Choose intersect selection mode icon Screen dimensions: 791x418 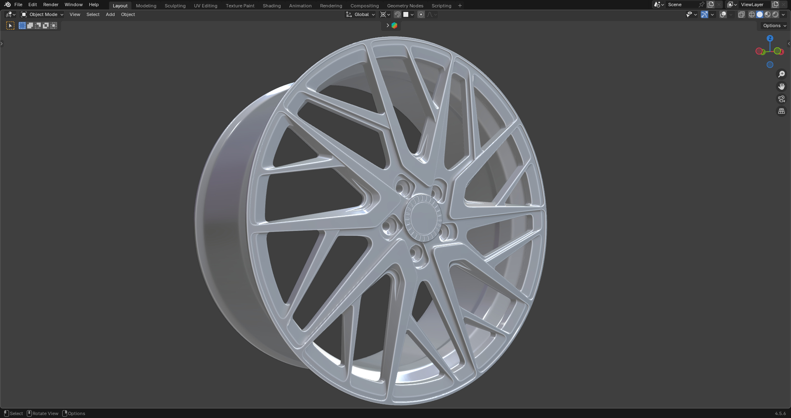point(54,26)
